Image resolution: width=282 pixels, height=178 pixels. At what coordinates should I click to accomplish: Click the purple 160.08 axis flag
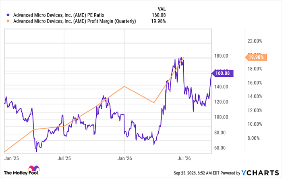click(x=222, y=73)
